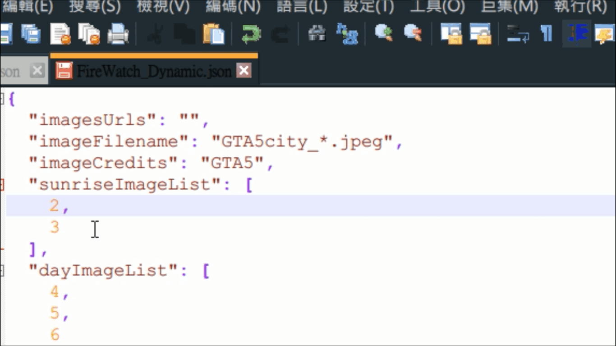Click the closing bracket of sunriseImageList
The image size is (616, 346).
point(32,249)
